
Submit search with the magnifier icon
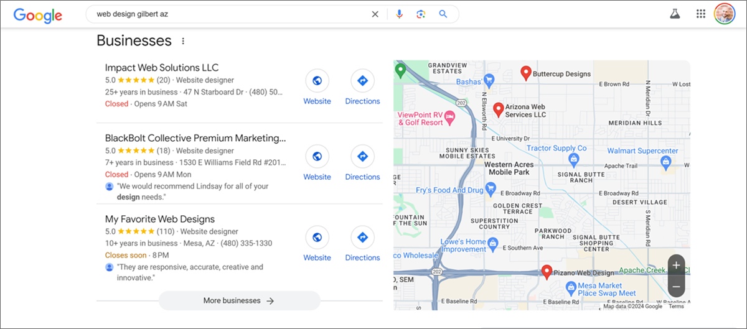click(443, 14)
